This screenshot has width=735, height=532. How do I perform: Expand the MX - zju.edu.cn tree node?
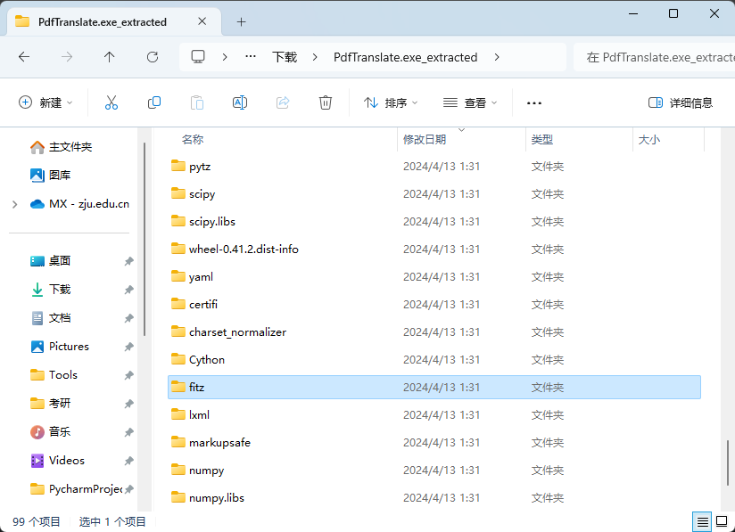coord(15,204)
